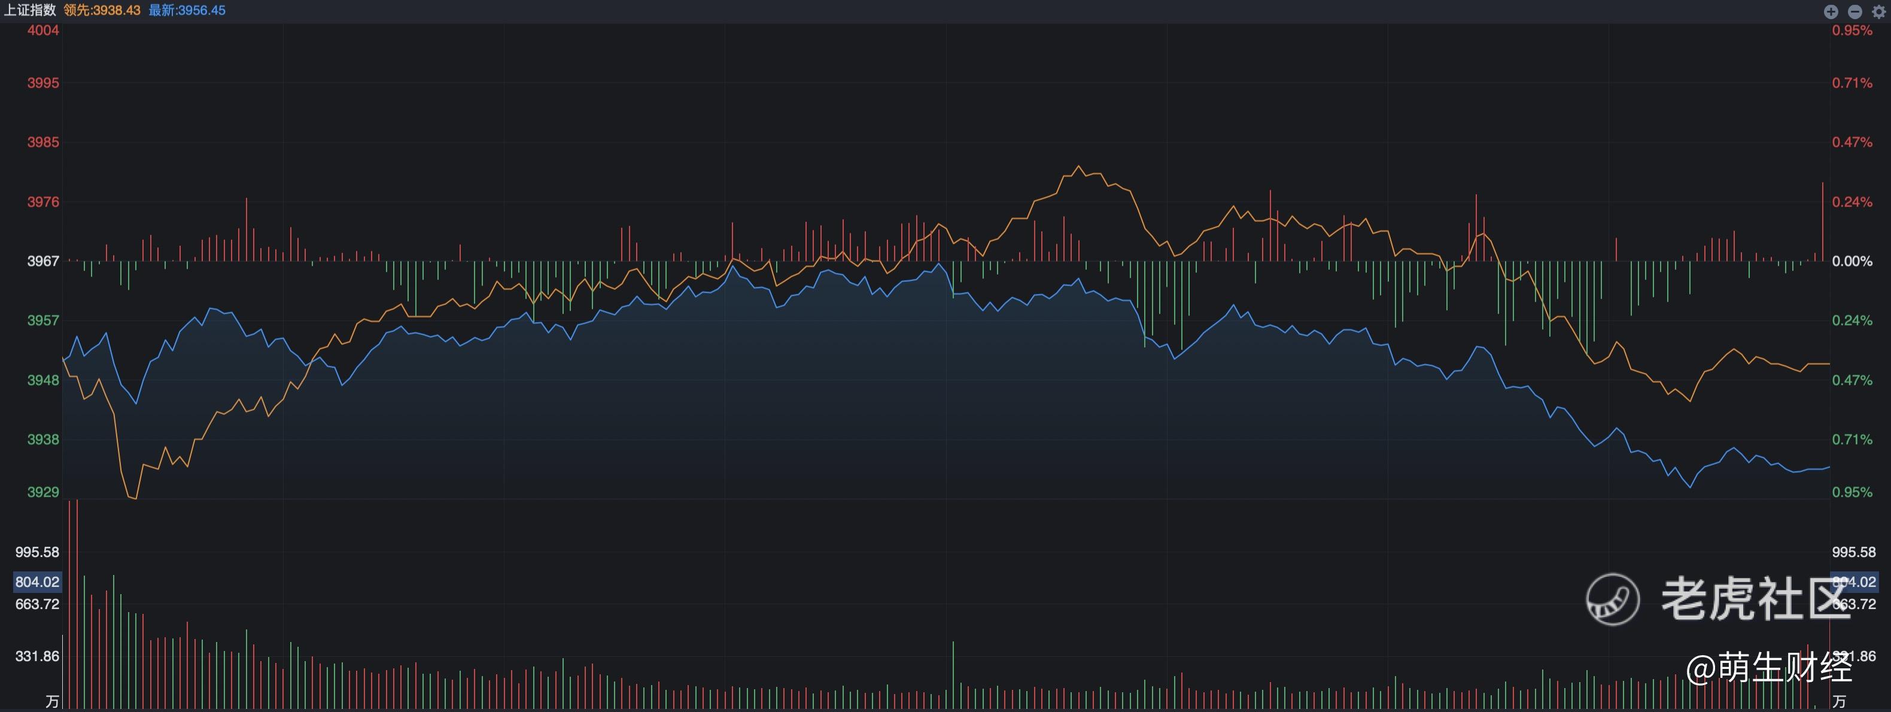Click 995.58 on the right volume axis
The image size is (1891, 712).
1853,552
